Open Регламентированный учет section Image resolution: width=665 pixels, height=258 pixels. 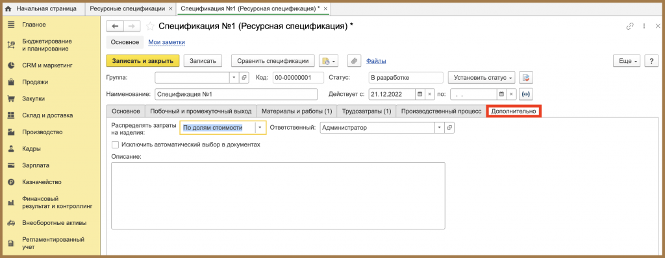[53, 243]
